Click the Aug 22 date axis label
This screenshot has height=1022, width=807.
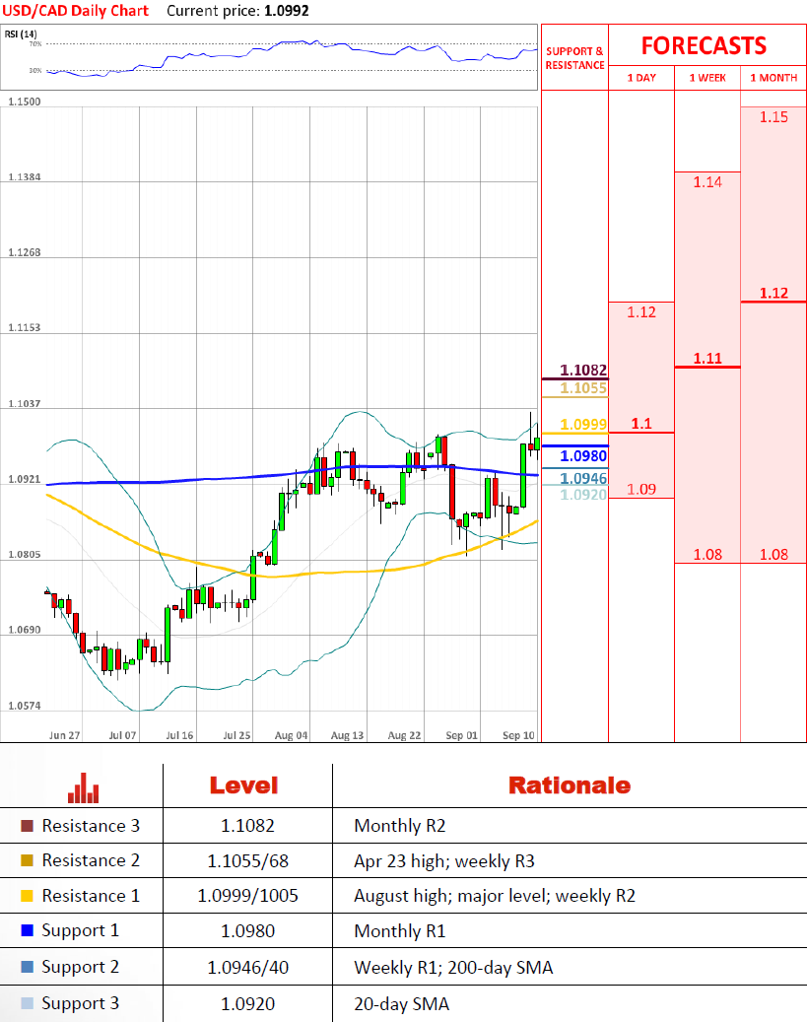point(404,735)
